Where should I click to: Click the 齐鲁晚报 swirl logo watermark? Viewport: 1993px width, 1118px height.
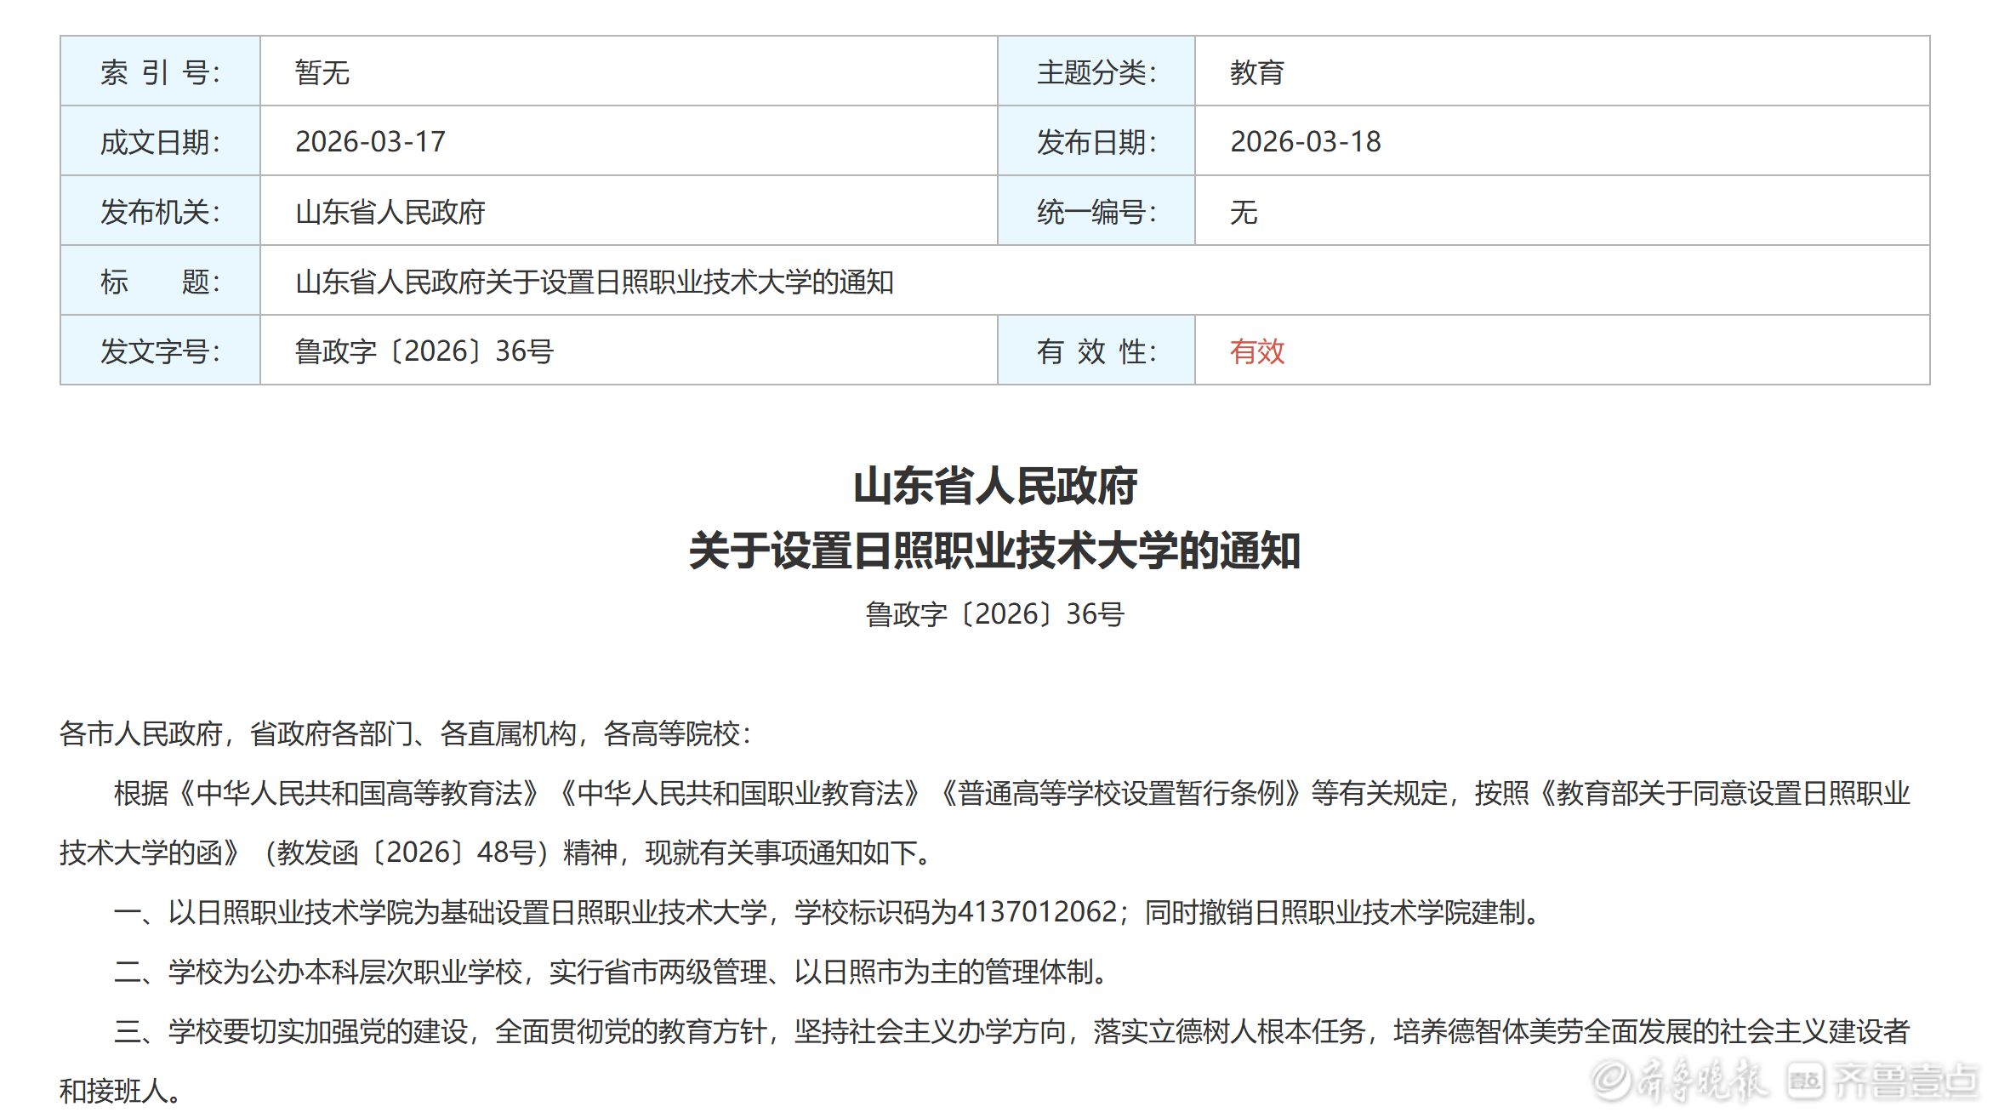pyautogui.click(x=1611, y=1080)
